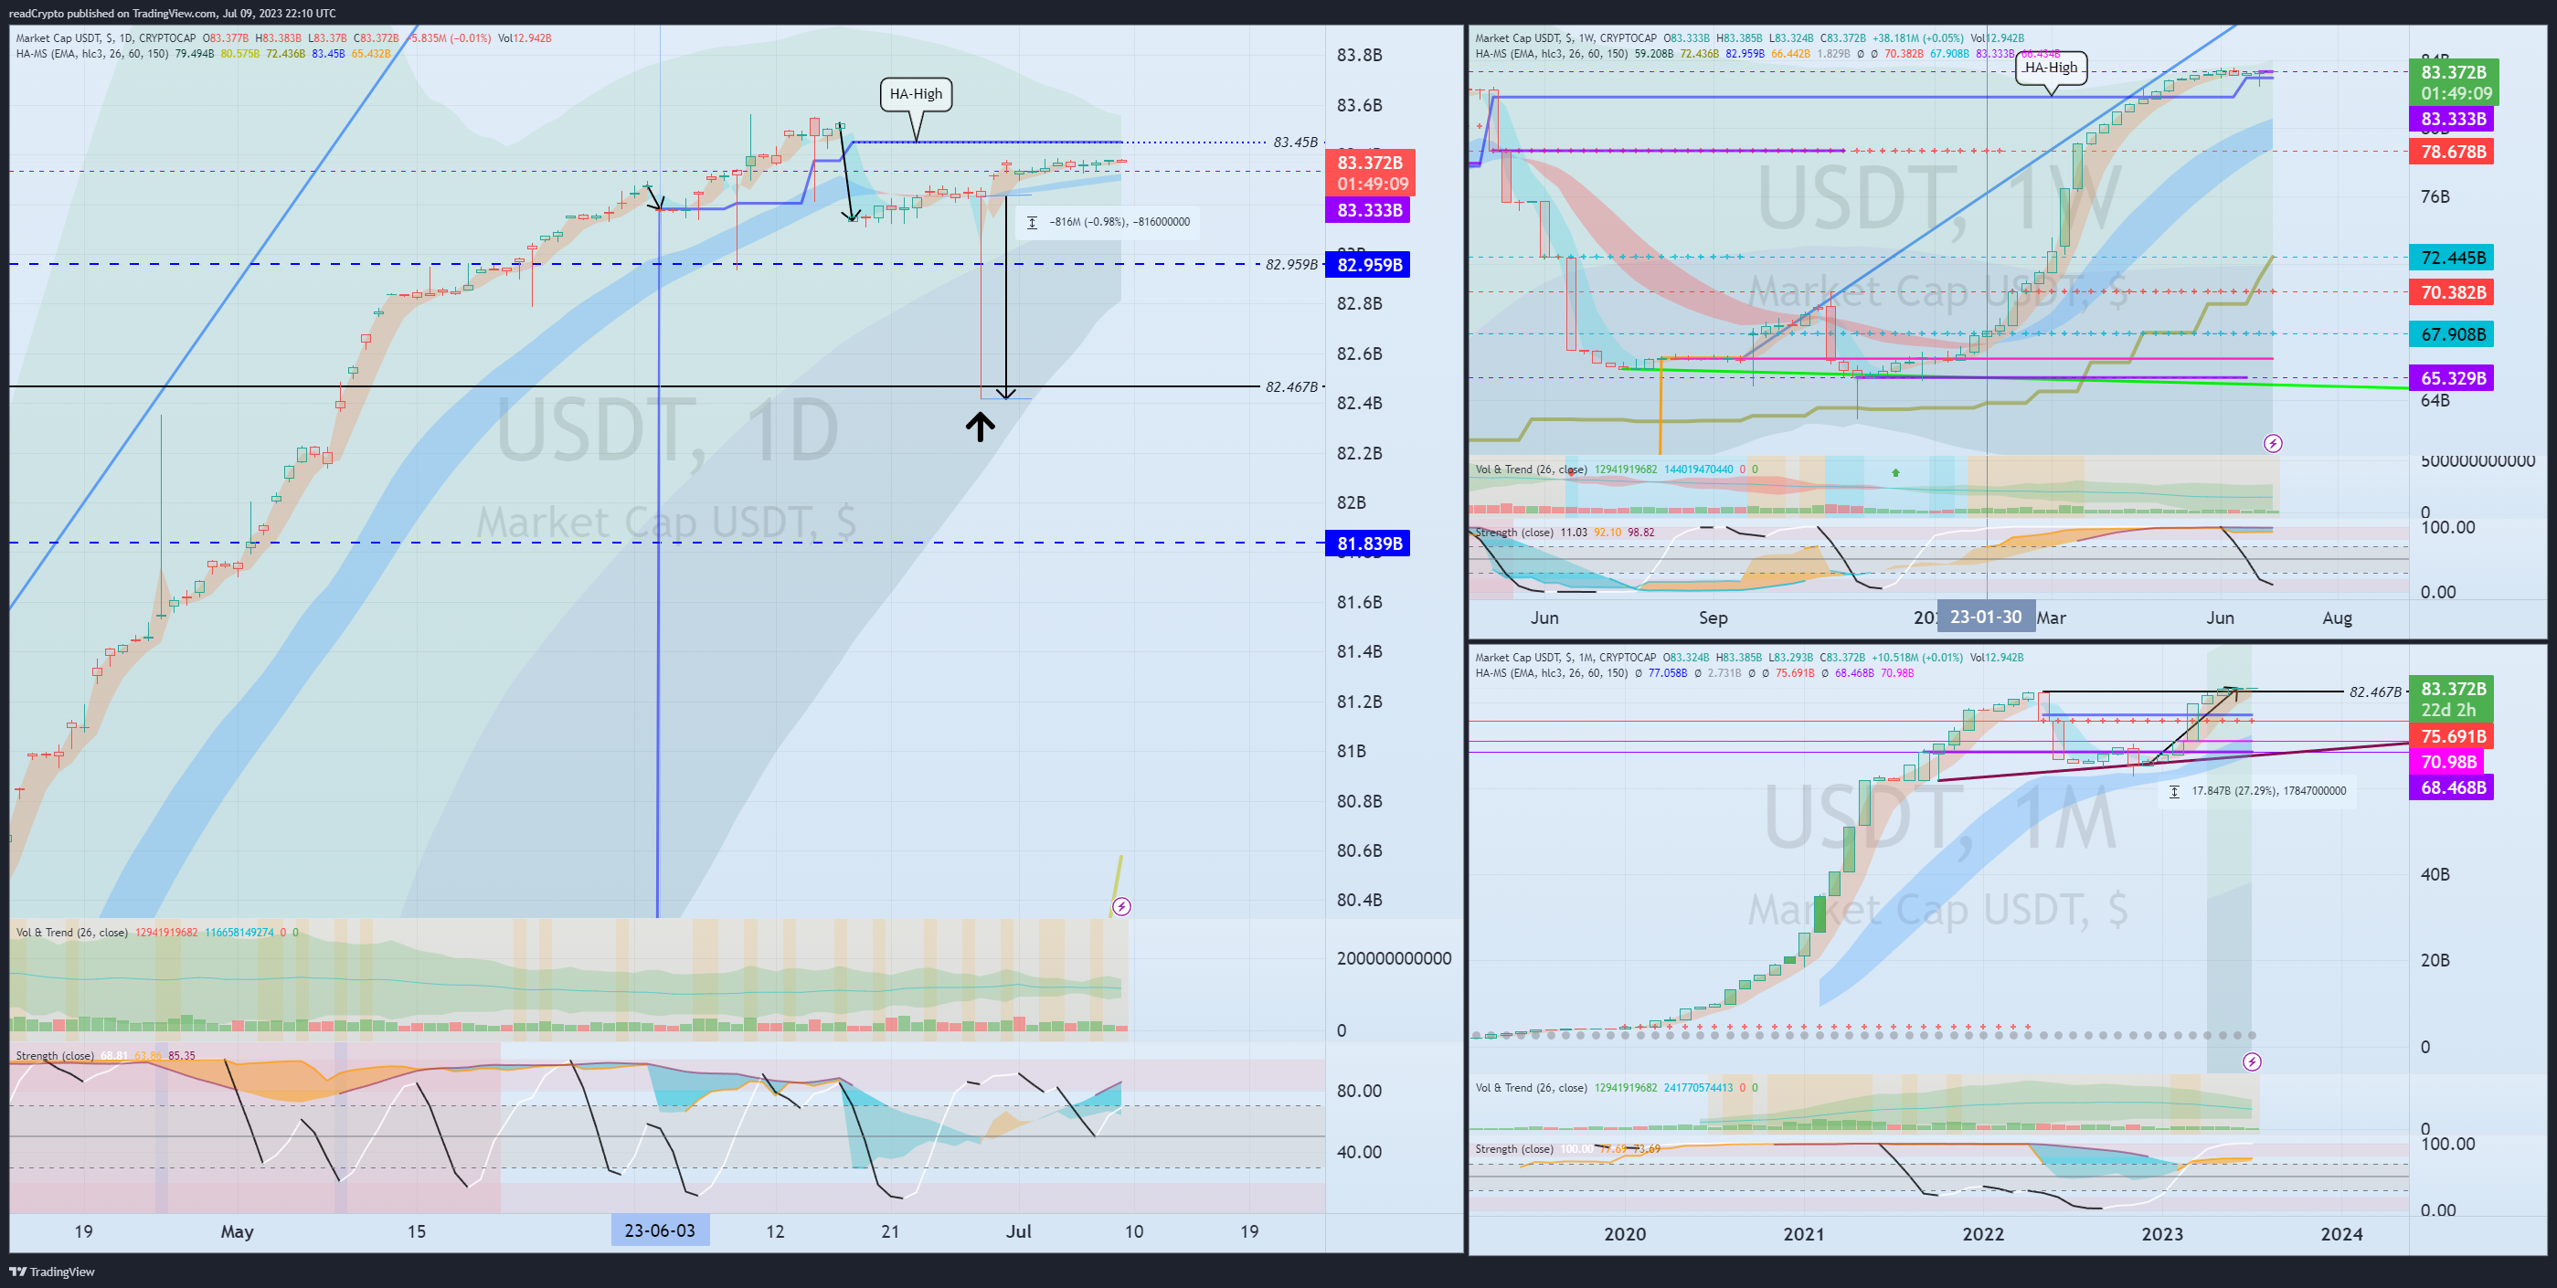This screenshot has height=1288, width=2557.
Task: Select the big black up arrow drawing on the daily chart
Action: click(x=980, y=427)
